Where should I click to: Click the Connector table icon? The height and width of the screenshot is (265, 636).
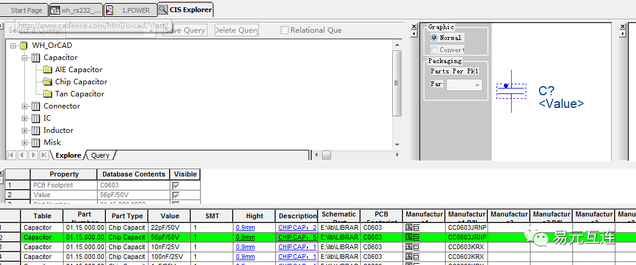[36, 106]
